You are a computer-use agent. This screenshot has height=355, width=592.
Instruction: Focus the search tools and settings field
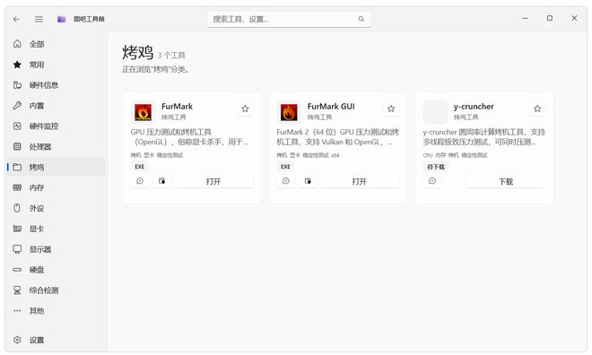[x=289, y=19]
